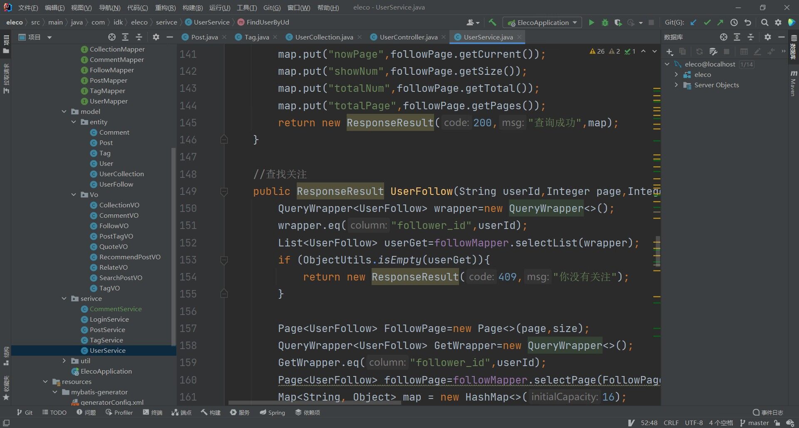Image resolution: width=799 pixels, height=428 pixels.
Task: Rollback changes icon
Action: (x=748, y=22)
